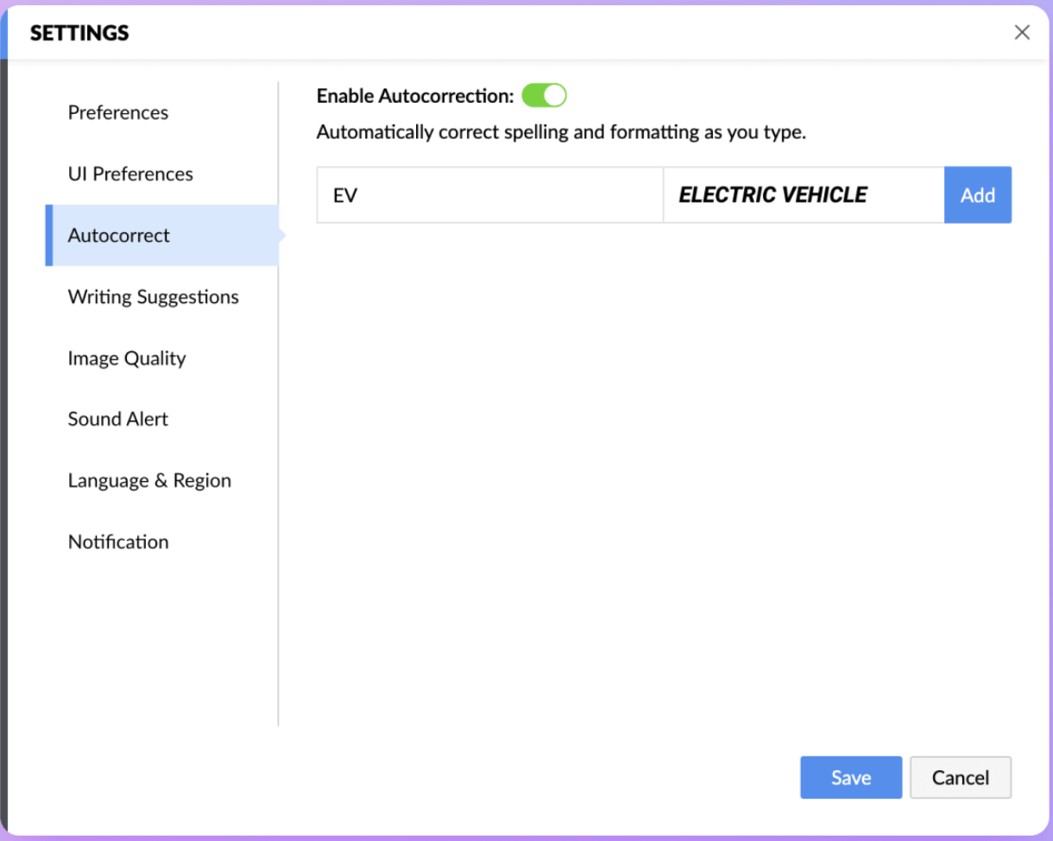The width and height of the screenshot is (1053, 841).
Task: Cancel the settings dialog
Action: [961, 778]
